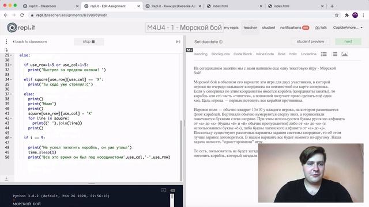This screenshot has height=207, width=369.
Task: Go forward in browser history
Action: point(14,15)
